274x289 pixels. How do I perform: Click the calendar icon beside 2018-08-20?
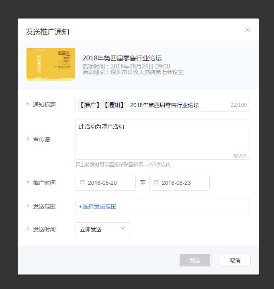tap(82, 183)
